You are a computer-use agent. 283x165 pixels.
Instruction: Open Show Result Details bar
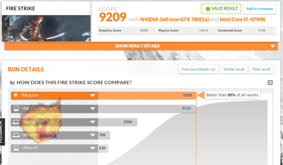pos(141,46)
